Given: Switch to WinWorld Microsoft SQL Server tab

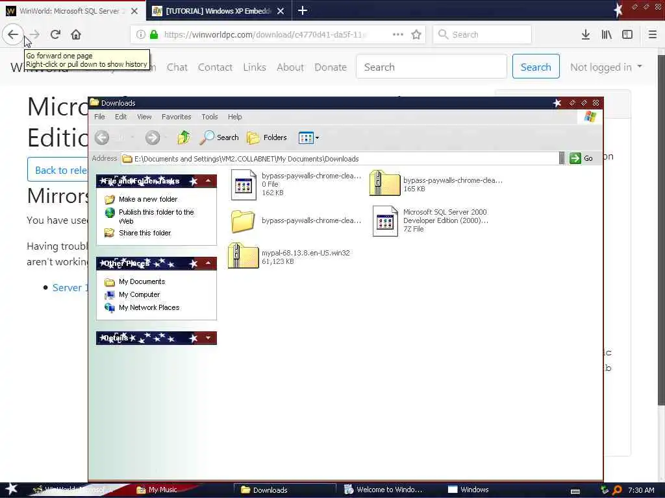Looking at the screenshot, I should click(x=69, y=11).
